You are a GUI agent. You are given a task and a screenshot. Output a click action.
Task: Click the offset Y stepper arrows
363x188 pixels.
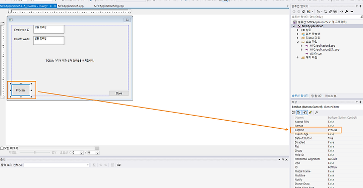coord(97,153)
